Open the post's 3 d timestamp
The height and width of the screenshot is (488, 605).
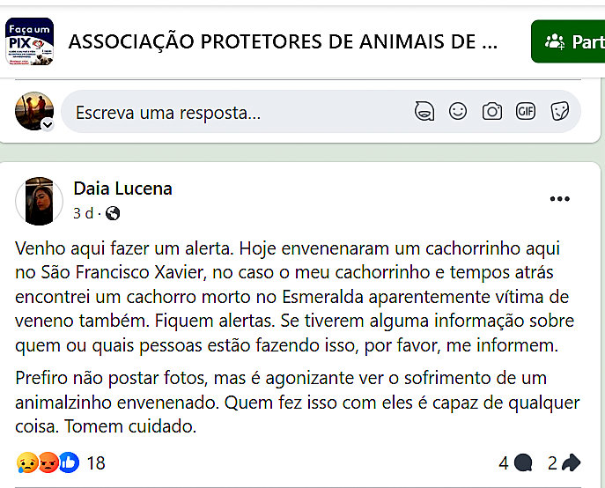pyautogui.click(x=83, y=213)
